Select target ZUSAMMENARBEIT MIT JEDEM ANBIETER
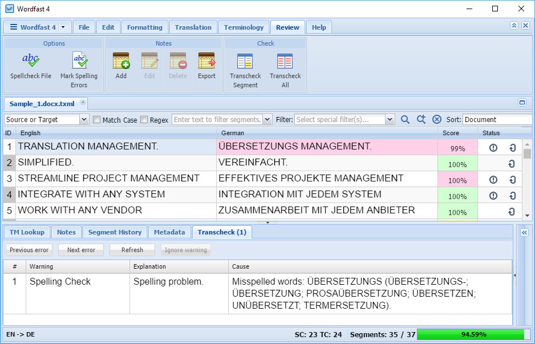The image size is (535, 344). pos(327,211)
